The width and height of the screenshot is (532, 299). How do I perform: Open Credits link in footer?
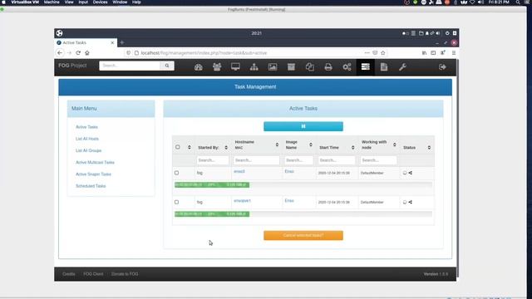68,274
